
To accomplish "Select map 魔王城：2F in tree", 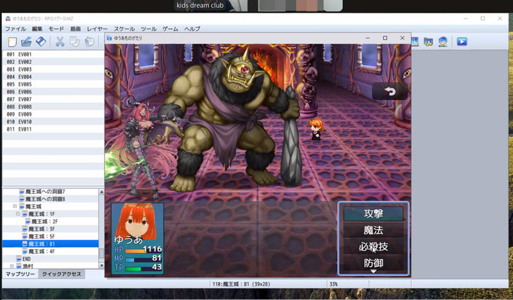I will point(45,221).
